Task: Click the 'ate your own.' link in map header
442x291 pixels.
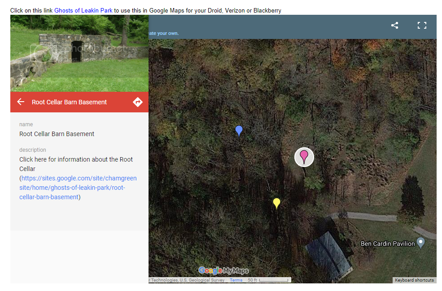Action: [x=164, y=33]
